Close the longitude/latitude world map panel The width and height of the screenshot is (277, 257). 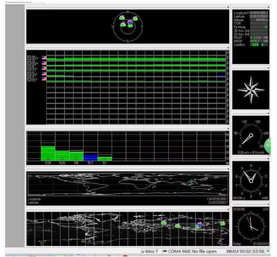click(228, 169)
